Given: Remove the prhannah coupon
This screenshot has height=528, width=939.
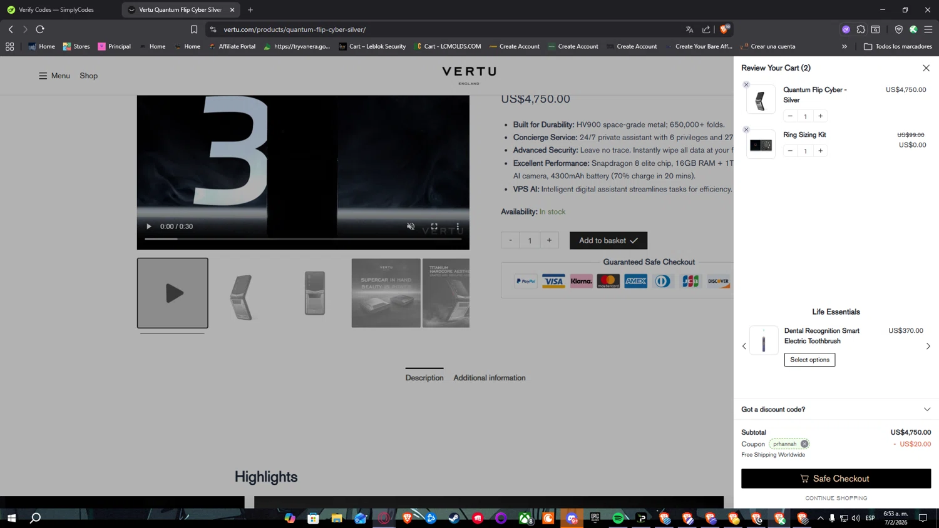Looking at the screenshot, I should click(x=804, y=444).
